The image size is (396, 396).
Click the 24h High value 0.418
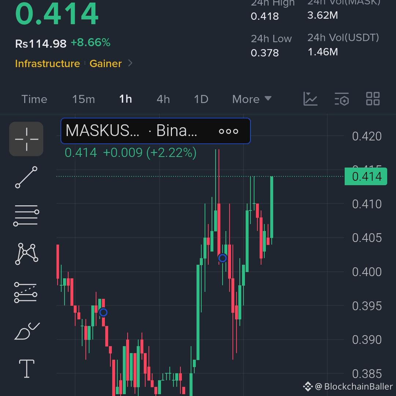(265, 16)
